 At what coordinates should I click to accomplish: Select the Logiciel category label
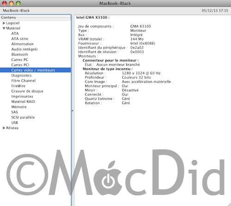click(x=13, y=23)
